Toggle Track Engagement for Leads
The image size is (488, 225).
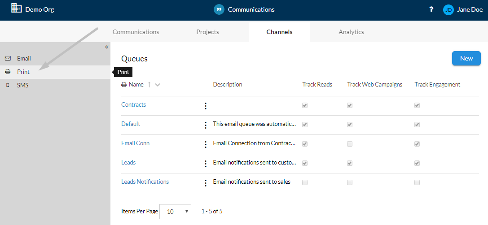(417, 163)
